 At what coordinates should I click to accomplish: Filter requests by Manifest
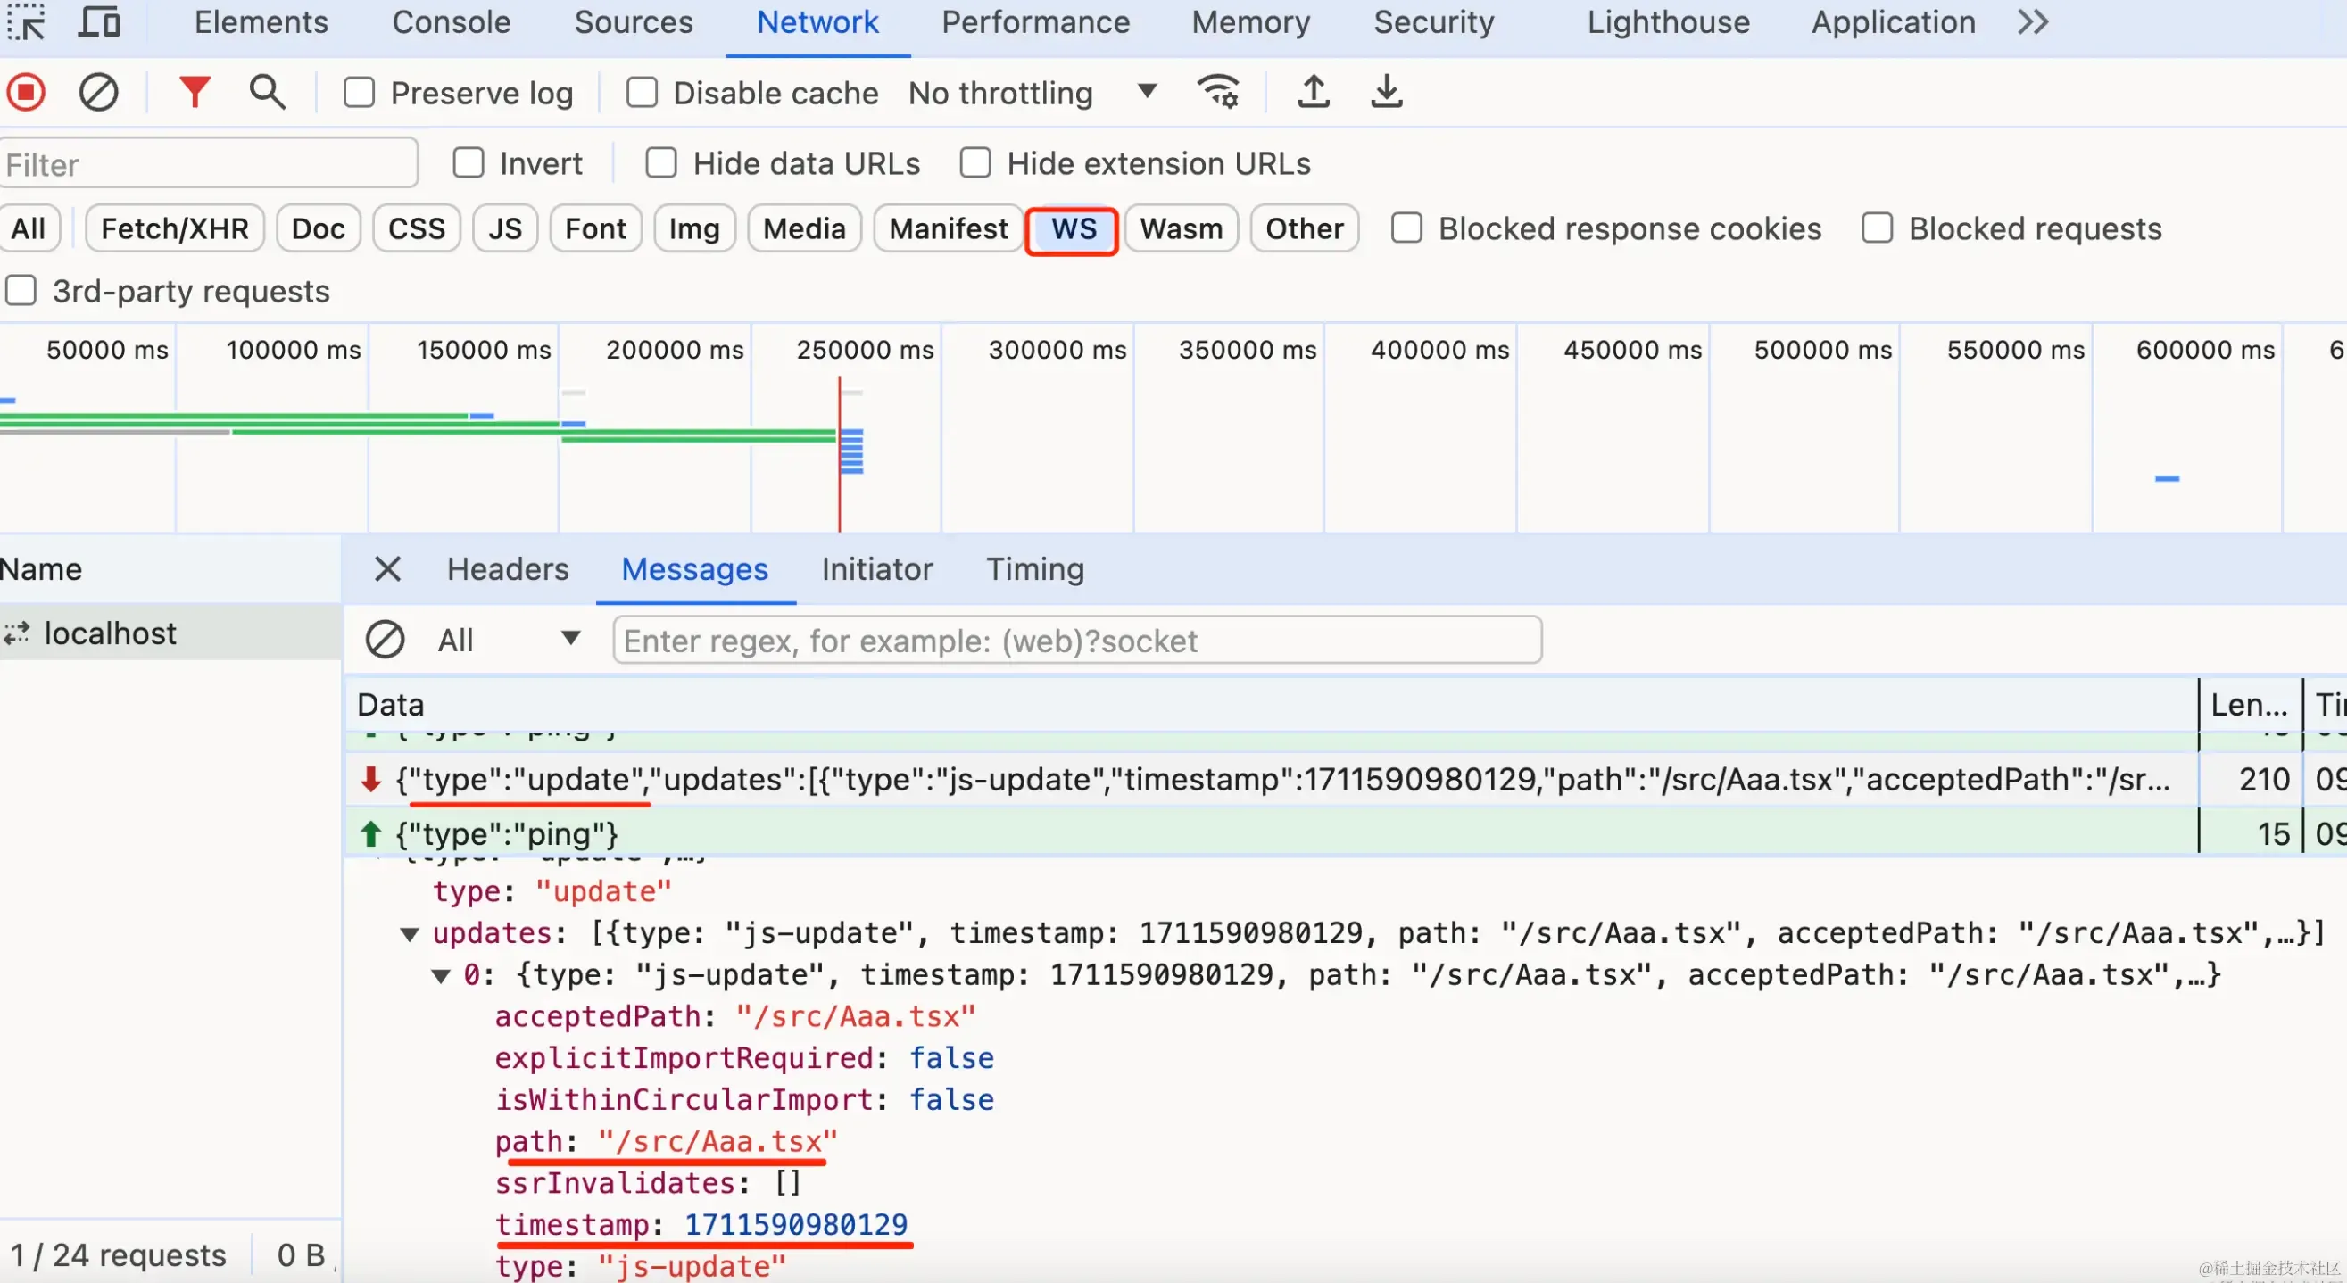pos(948,228)
